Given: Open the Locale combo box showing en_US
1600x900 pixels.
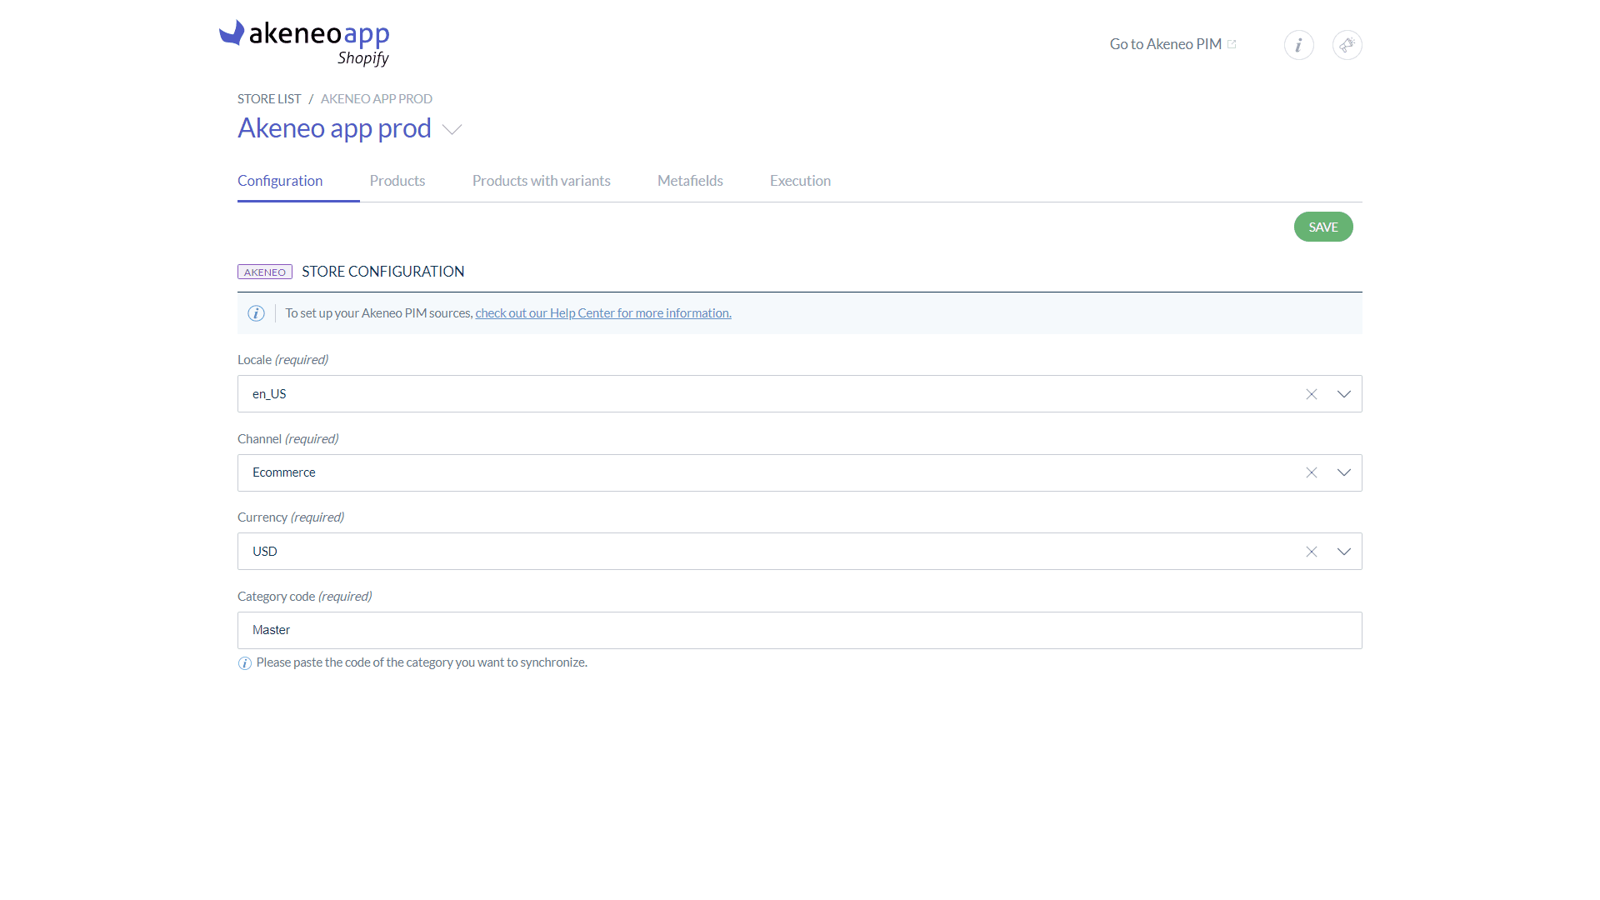Looking at the screenshot, I should point(799,393).
